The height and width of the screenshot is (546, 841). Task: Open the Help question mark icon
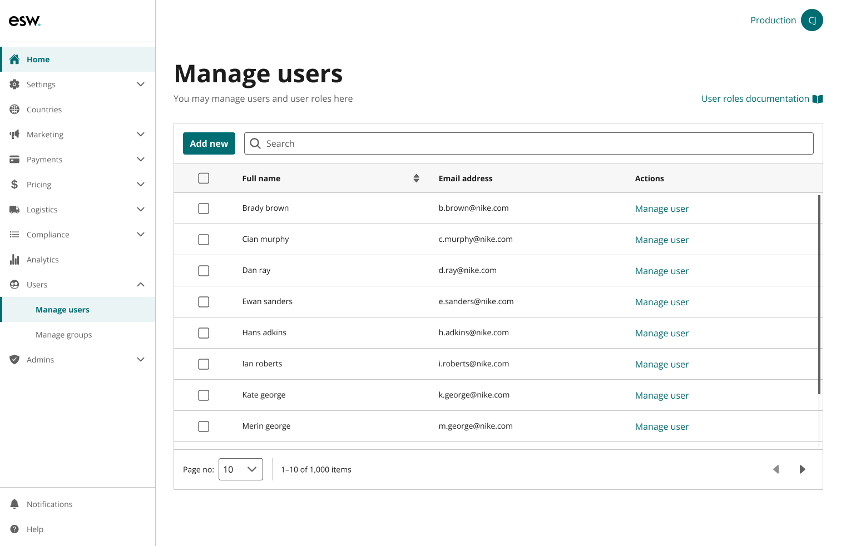click(14, 529)
